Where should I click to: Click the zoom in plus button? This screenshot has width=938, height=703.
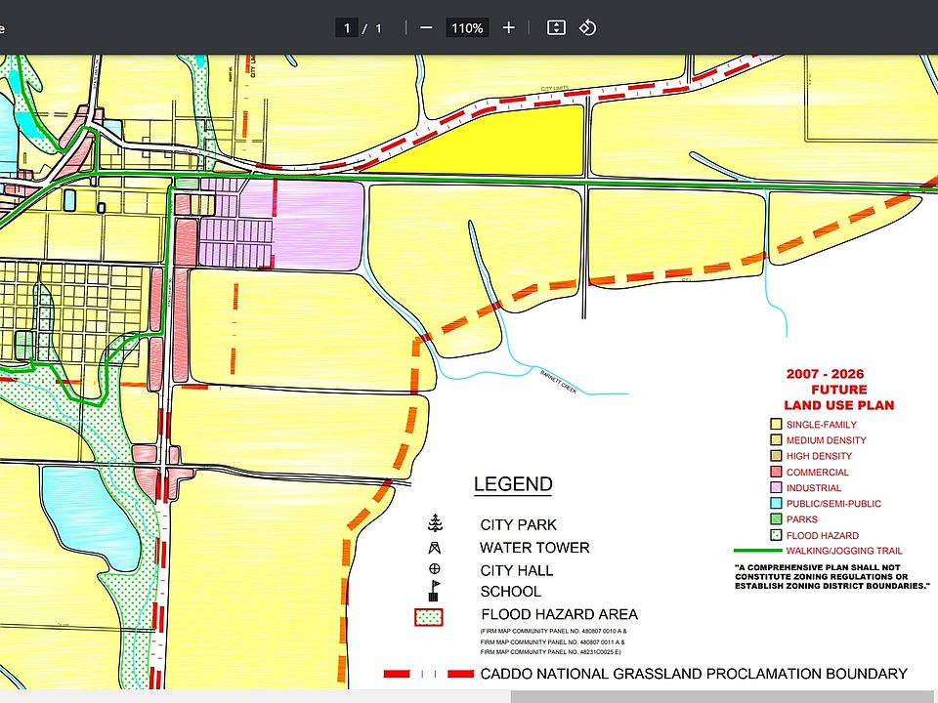pos(508,27)
